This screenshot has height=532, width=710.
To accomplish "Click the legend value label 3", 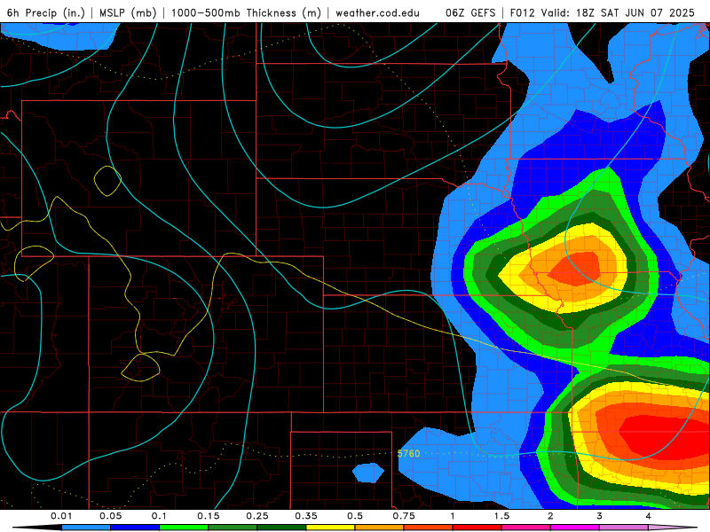I will (600, 516).
